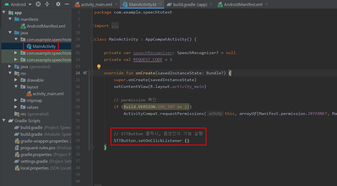Screen dimensions: 337x186
Task: Collapse all nodes in project panel
Action: pos(47,4)
